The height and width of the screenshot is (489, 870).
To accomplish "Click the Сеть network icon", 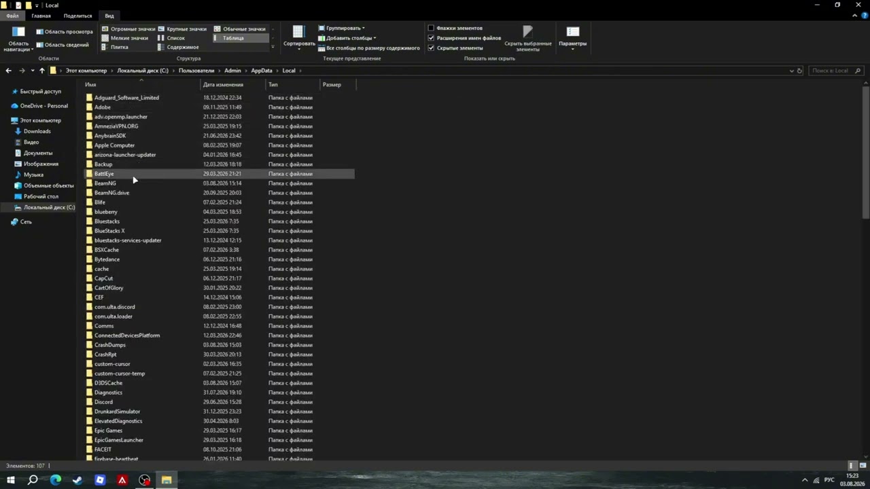I will tap(14, 222).
